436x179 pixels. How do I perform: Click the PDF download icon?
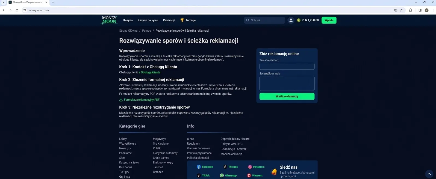(x=121, y=100)
